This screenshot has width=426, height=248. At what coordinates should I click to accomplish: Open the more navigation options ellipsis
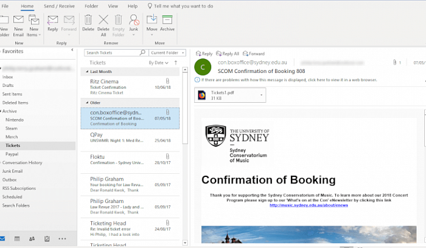(x=62, y=239)
